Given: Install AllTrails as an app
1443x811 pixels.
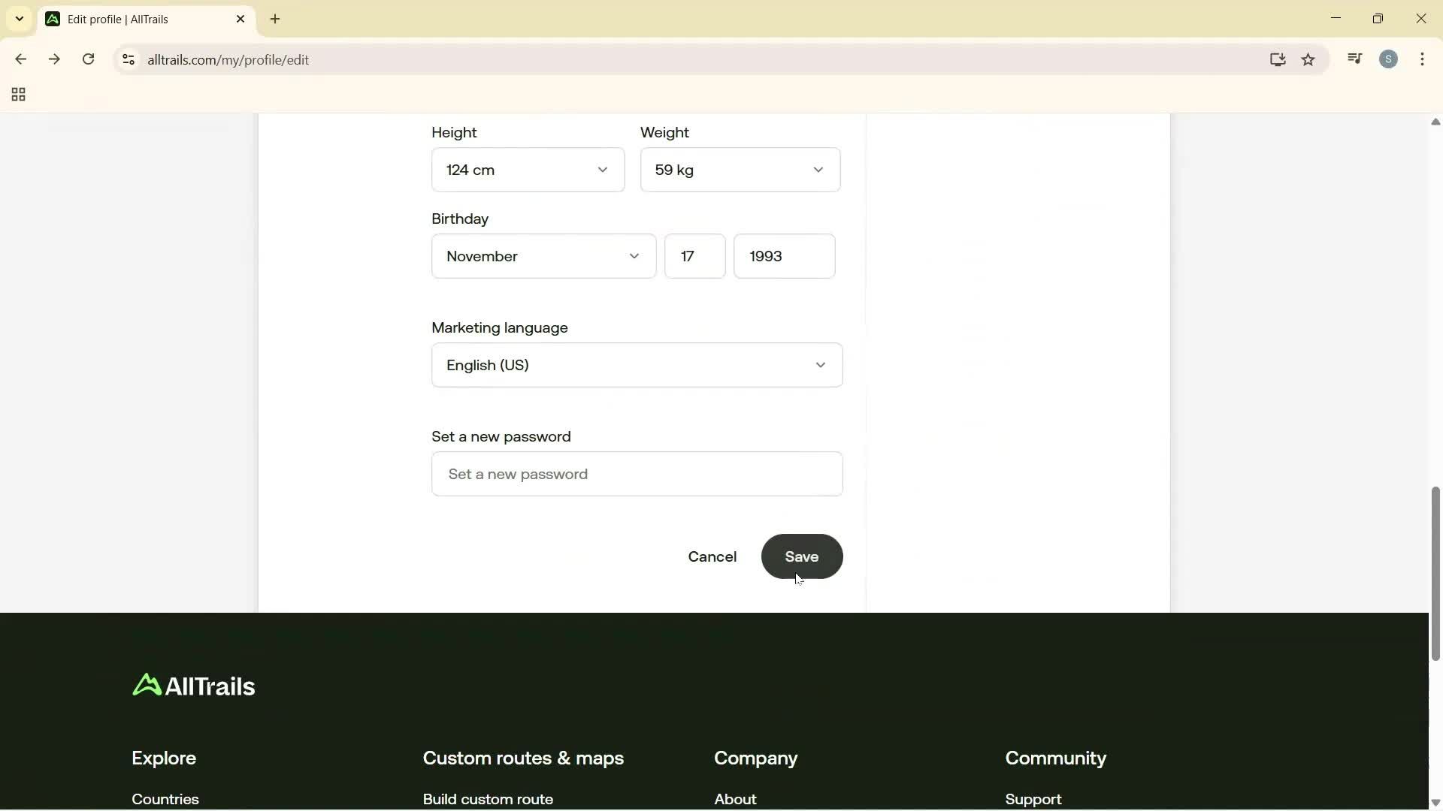Looking at the screenshot, I should [1278, 59].
